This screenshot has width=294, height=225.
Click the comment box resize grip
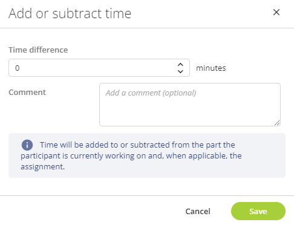[277, 123]
